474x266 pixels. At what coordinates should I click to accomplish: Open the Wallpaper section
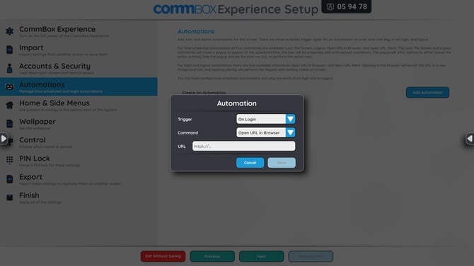tap(79, 124)
